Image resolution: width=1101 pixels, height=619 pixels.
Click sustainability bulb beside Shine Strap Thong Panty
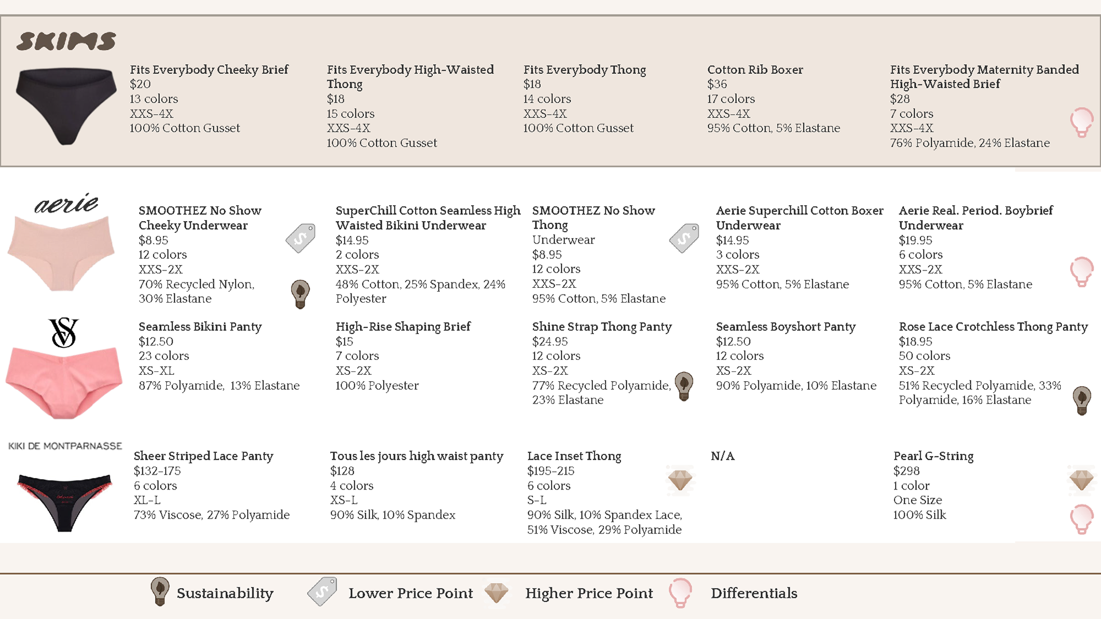(684, 386)
